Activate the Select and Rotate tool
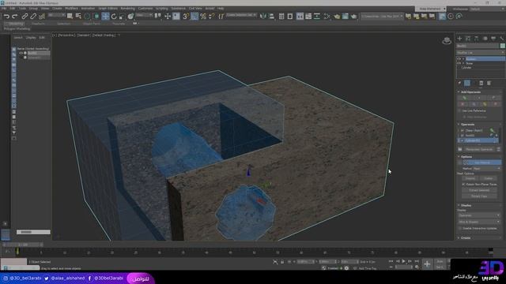Screen dimensions: 506x284 click(114, 16)
